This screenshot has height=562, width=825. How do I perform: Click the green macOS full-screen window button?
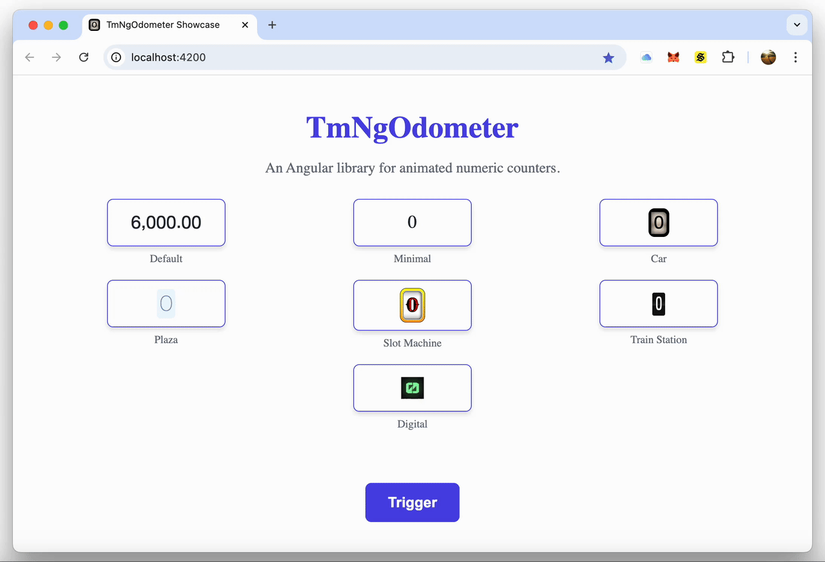coord(64,25)
